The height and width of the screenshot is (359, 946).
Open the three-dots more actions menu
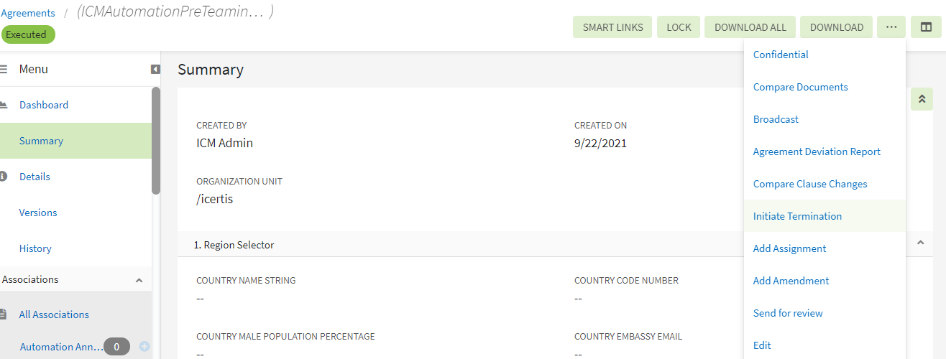pos(891,27)
